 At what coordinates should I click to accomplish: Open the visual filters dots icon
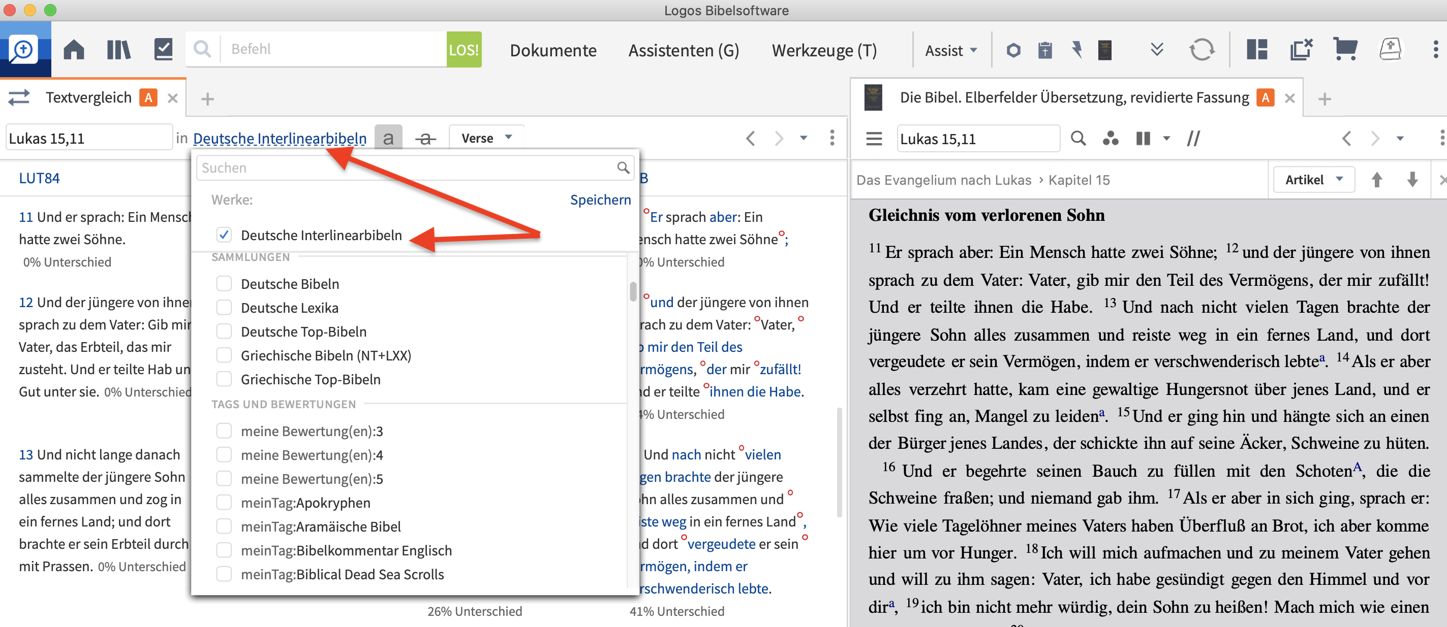coord(1110,138)
